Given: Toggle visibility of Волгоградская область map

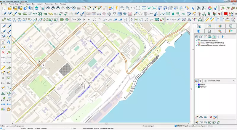Looking at the screenshot, I should (196, 40).
